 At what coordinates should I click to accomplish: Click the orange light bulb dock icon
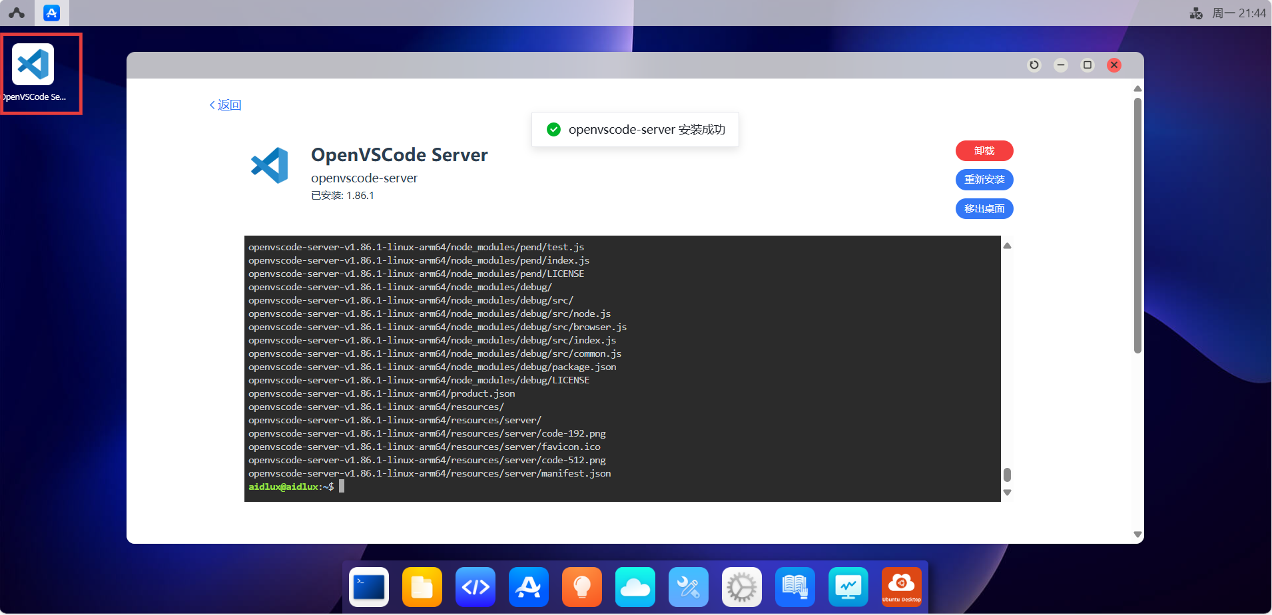[582, 587]
